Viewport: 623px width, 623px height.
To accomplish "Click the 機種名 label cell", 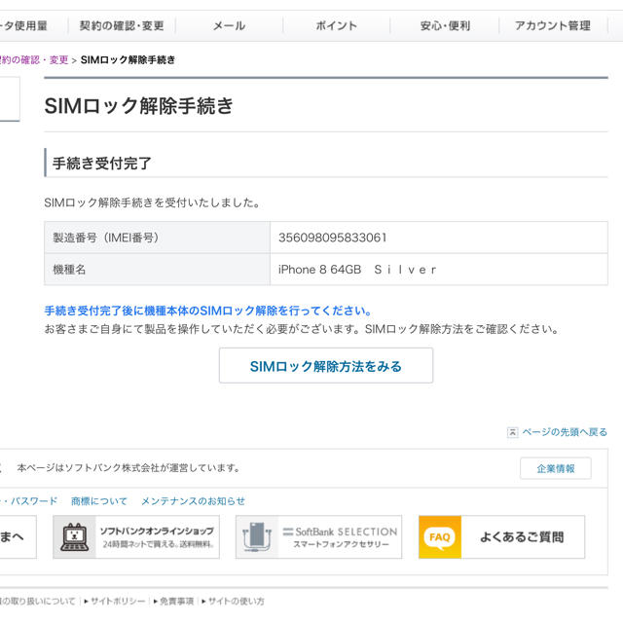I will point(158,270).
